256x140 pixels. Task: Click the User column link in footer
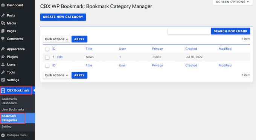(x=122, y=65)
